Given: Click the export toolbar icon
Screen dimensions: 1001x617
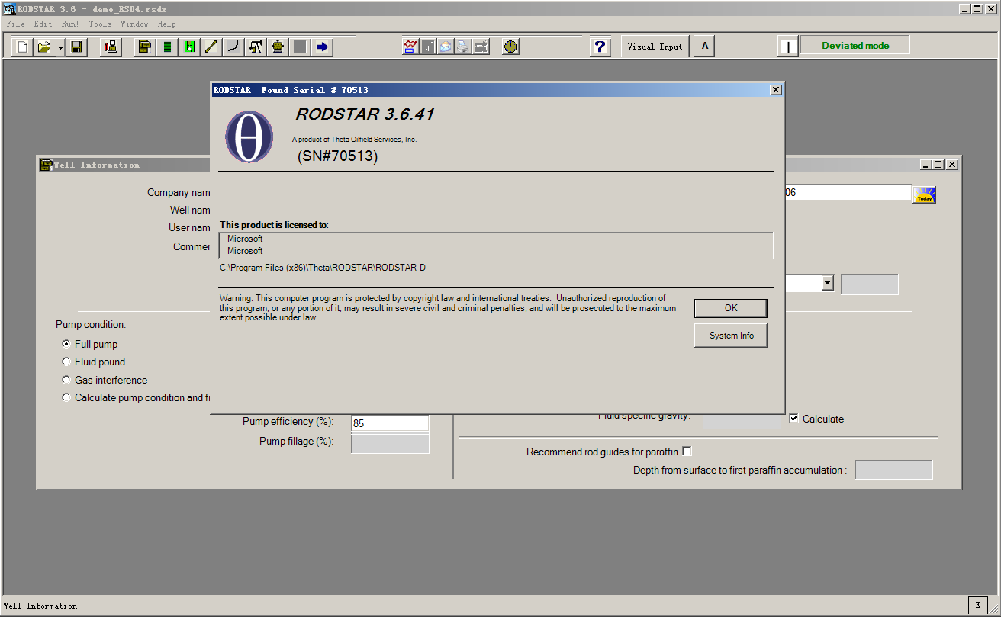Looking at the screenshot, I should point(481,47).
